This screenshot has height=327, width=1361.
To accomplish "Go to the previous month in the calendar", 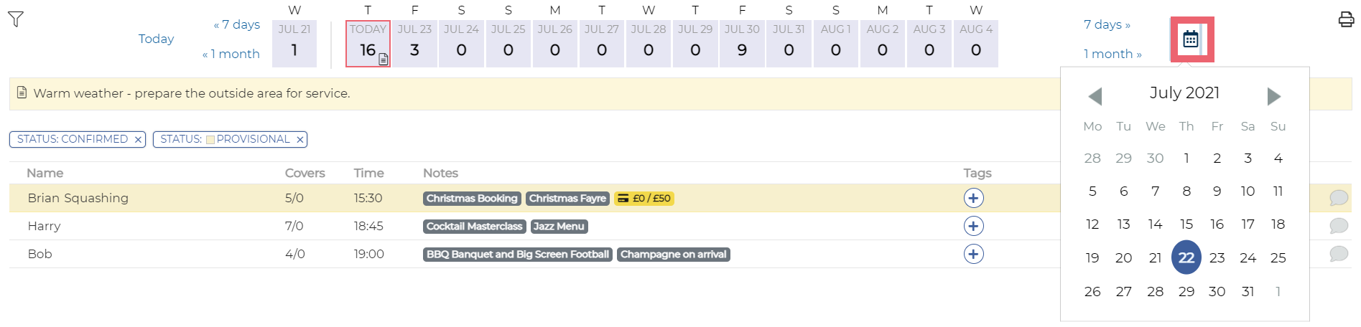I will click(1095, 96).
